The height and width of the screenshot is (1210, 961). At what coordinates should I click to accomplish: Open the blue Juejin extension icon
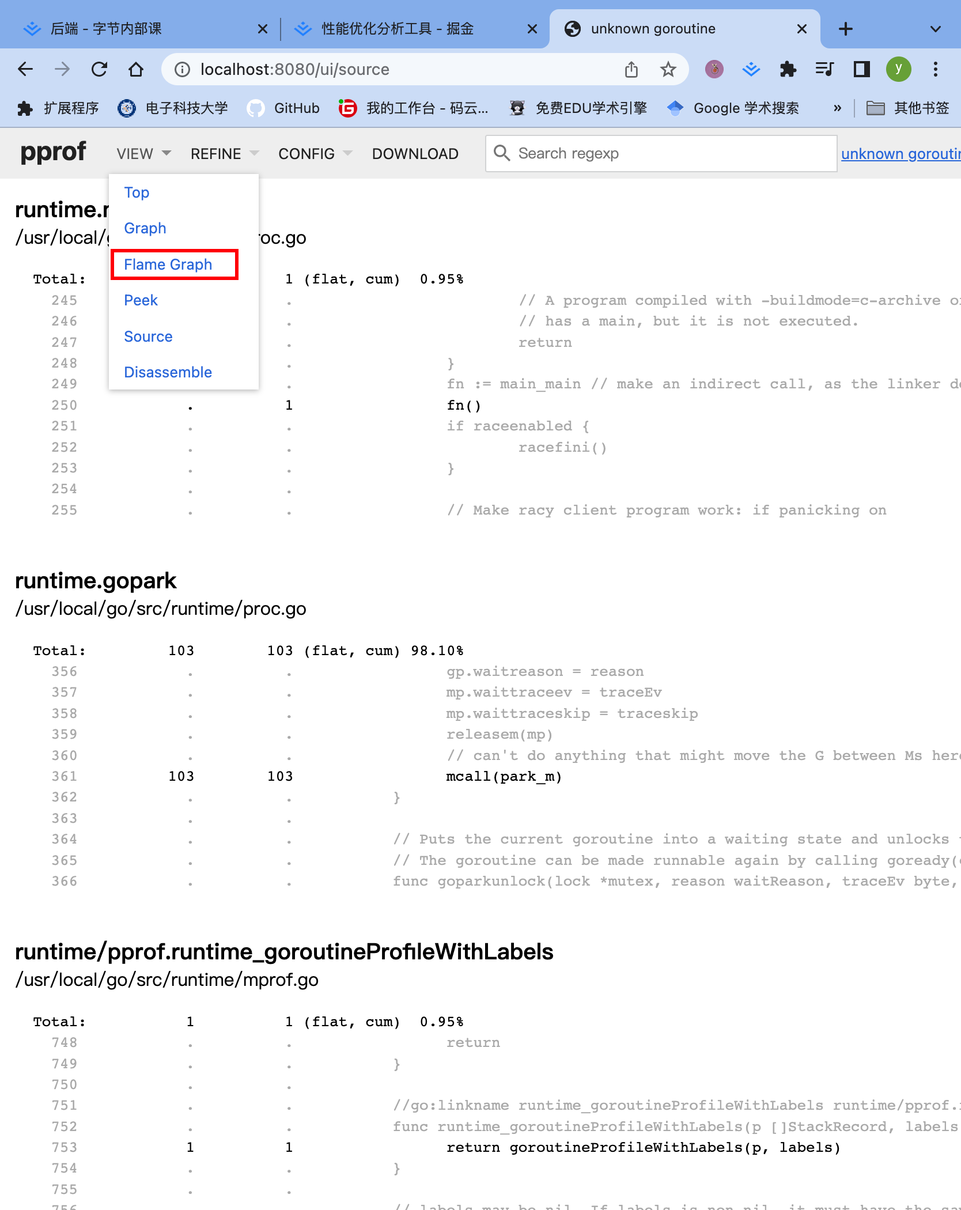point(751,70)
